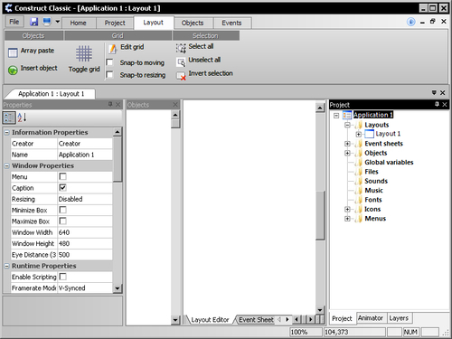Screen dimensions: 452x339
Task: Collapse the Layouts folder node
Action: [x=347, y=125]
